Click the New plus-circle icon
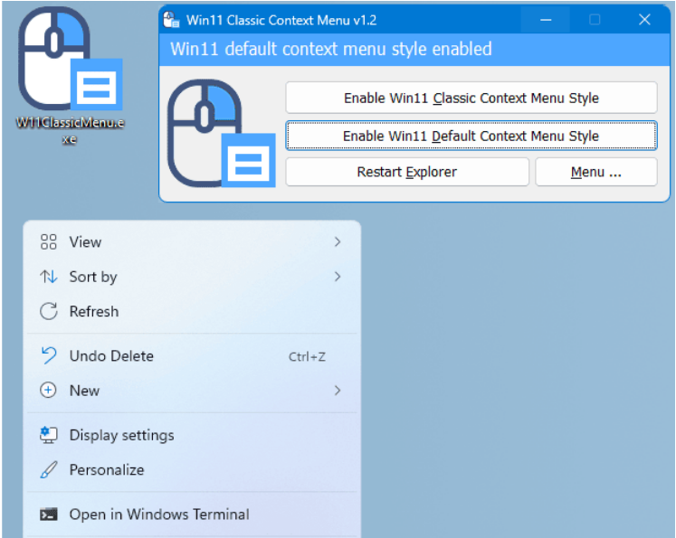Viewport: 676px width, 538px height. coord(49,391)
